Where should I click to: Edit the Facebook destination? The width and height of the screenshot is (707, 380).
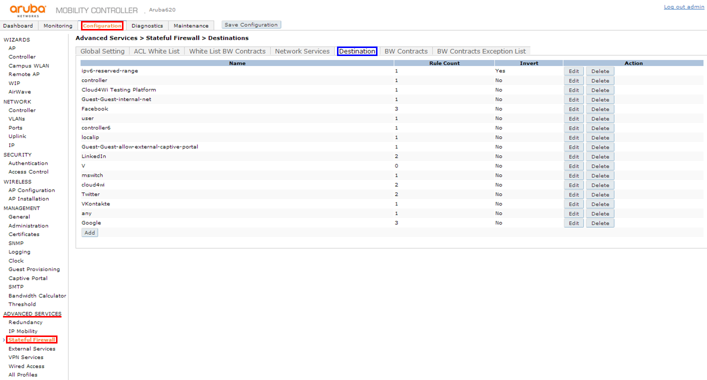click(573, 109)
